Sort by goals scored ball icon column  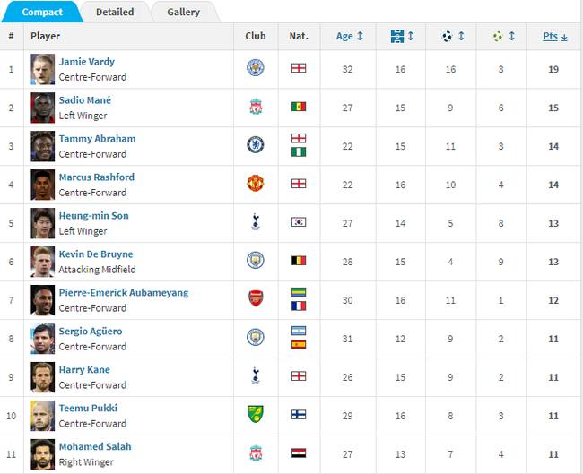pyautogui.click(x=452, y=37)
